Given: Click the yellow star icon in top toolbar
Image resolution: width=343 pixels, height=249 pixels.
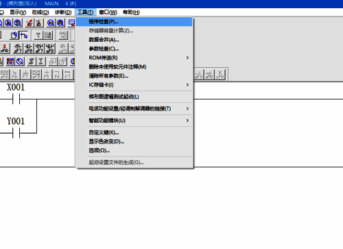Looking at the screenshot, I should tap(39, 23).
